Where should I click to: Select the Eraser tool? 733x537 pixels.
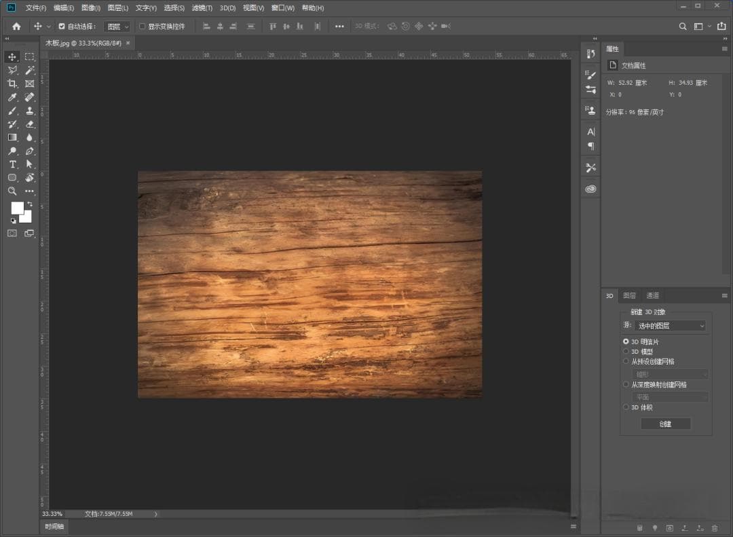pos(29,124)
